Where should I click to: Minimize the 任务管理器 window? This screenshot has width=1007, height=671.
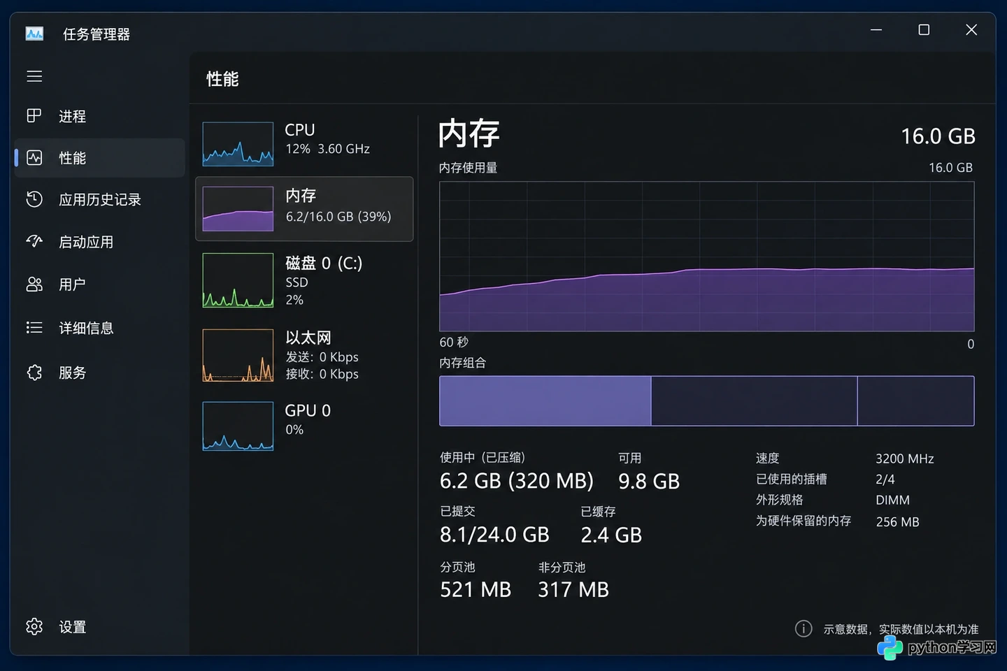click(x=876, y=30)
